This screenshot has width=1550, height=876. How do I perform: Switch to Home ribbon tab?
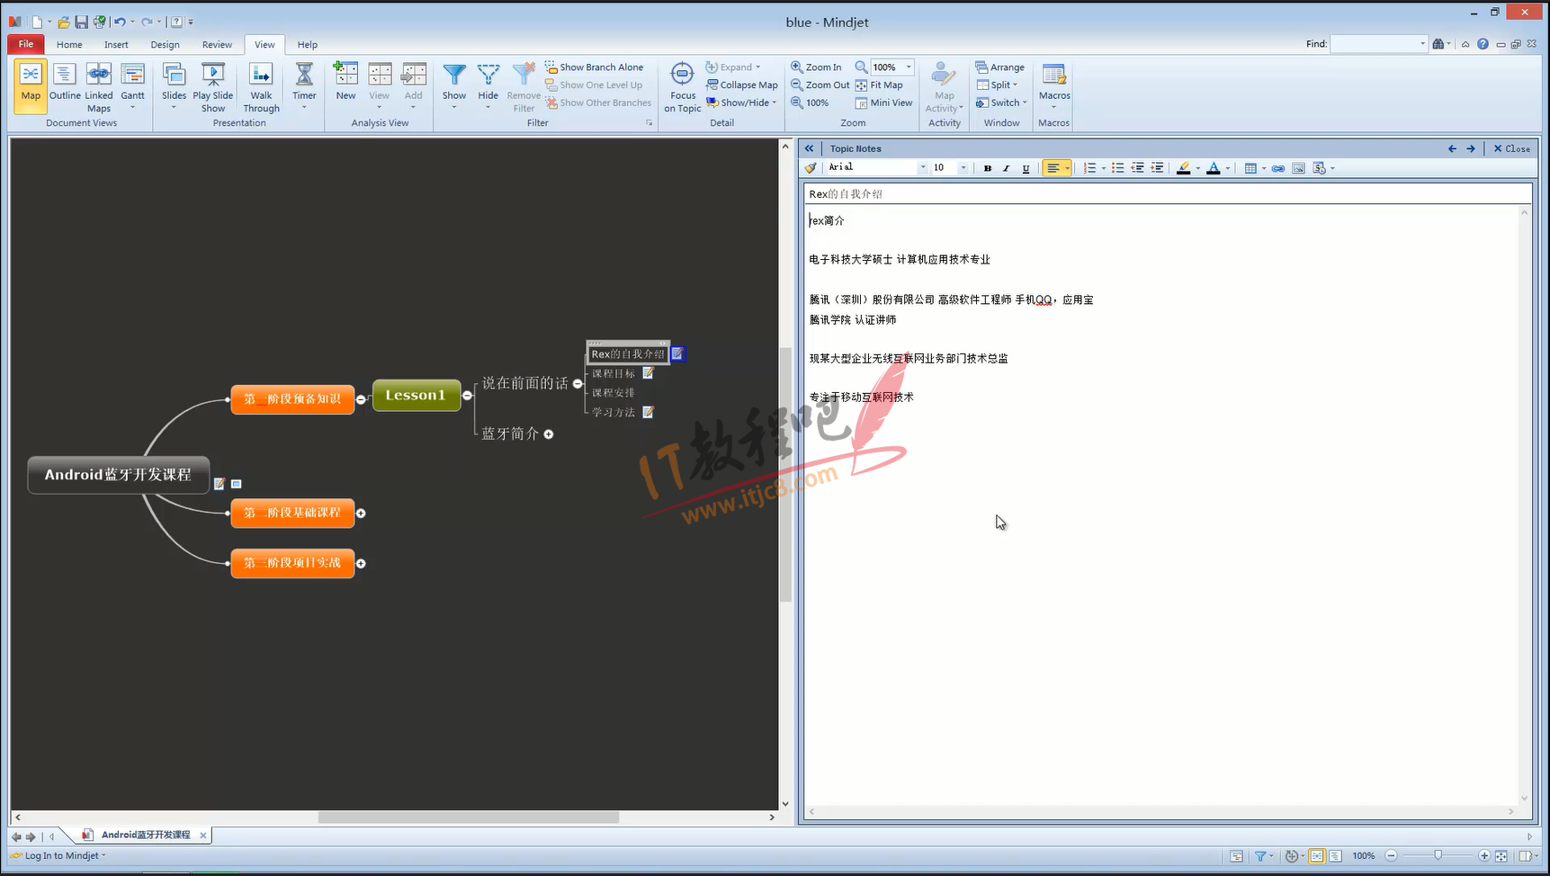tap(69, 44)
